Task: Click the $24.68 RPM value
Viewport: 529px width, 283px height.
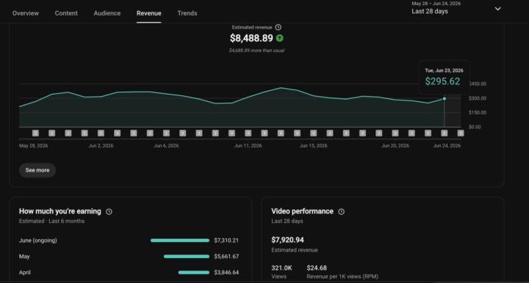Action: pyautogui.click(x=317, y=268)
